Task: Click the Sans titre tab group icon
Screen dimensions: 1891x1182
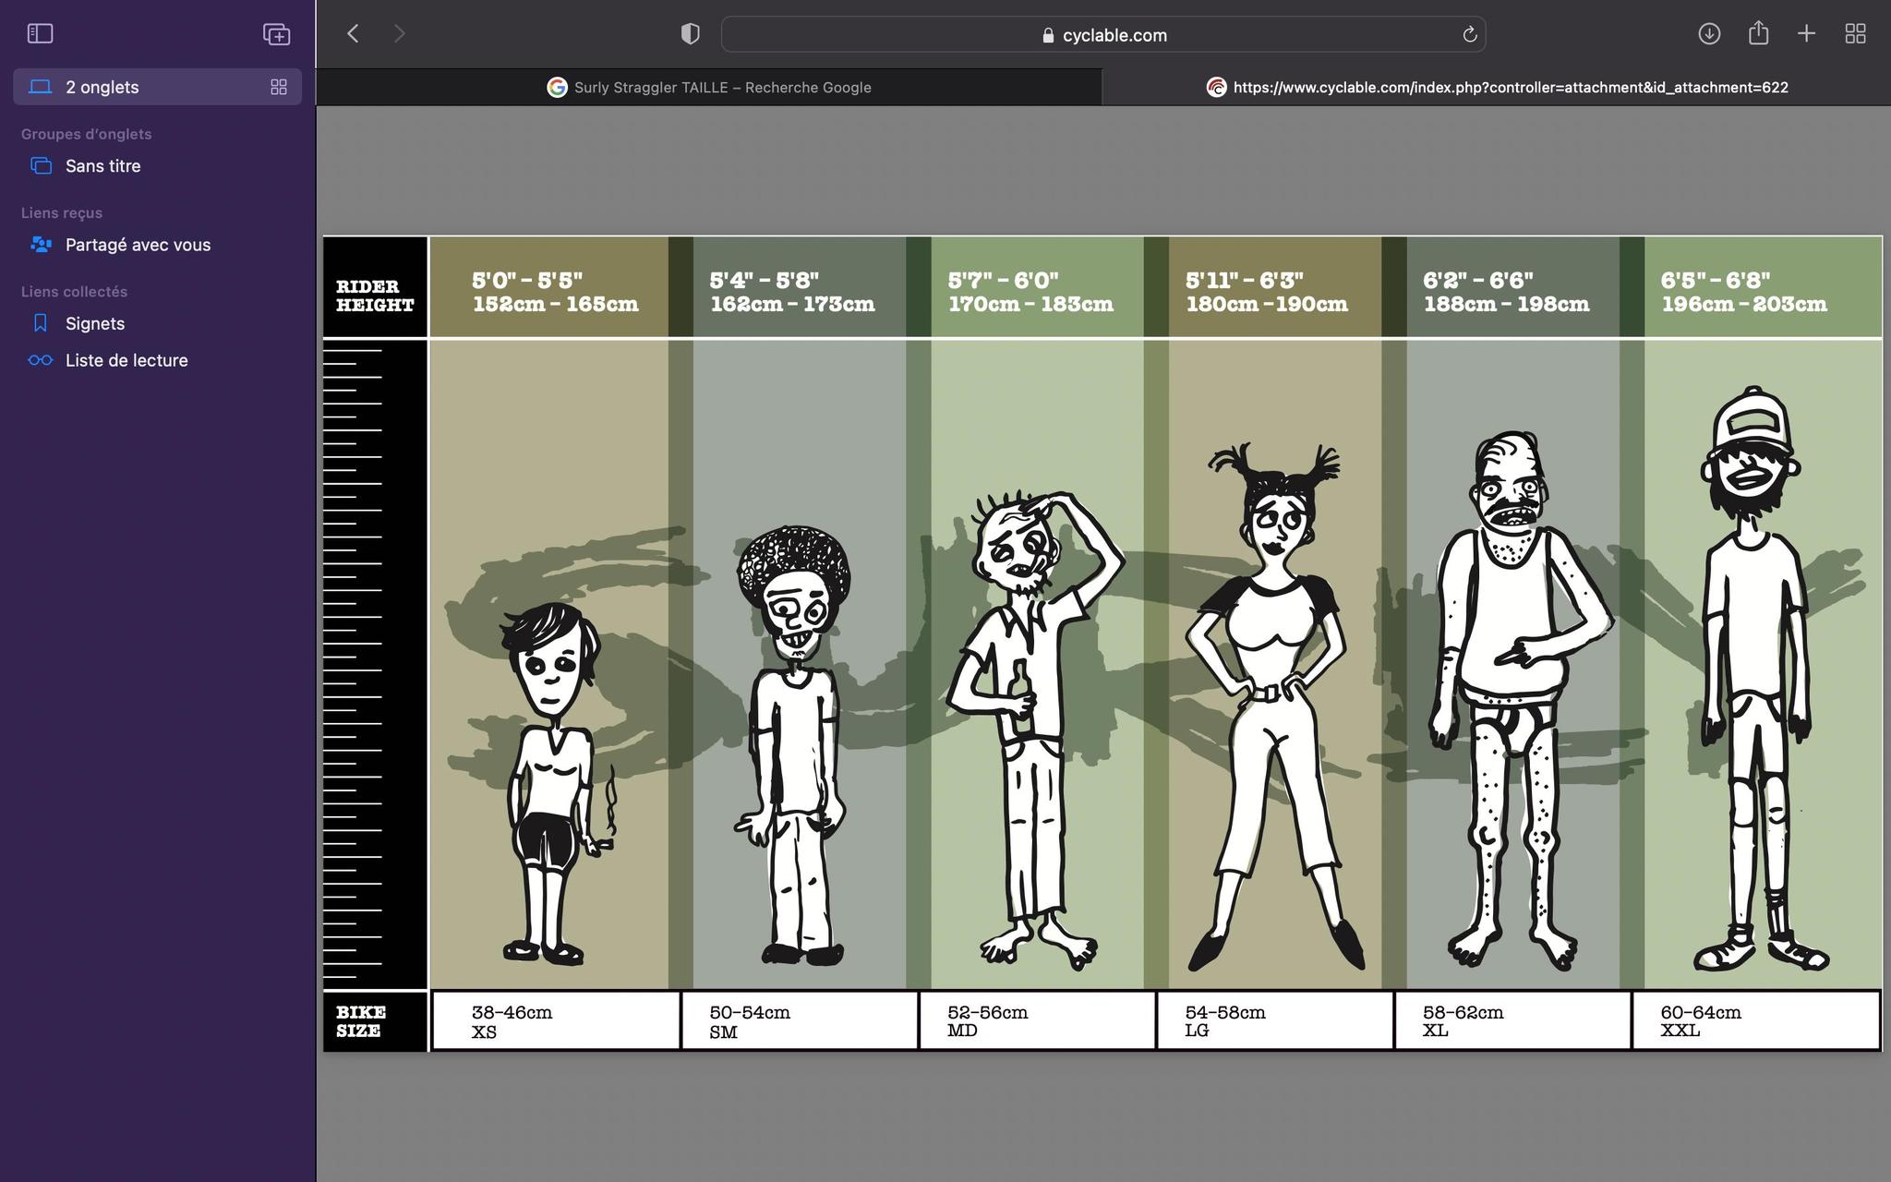Action: [x=41, y=166]
